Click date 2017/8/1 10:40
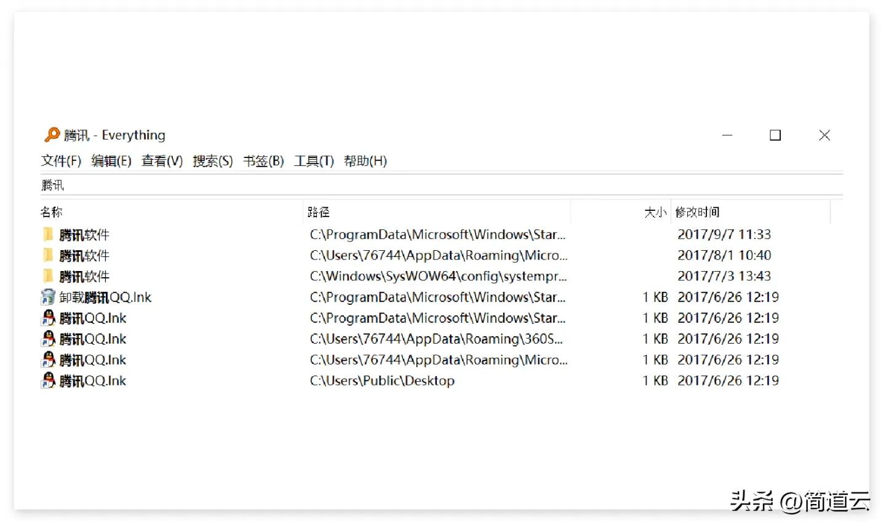Screen dimensions: 886x528 pos(724,255)
